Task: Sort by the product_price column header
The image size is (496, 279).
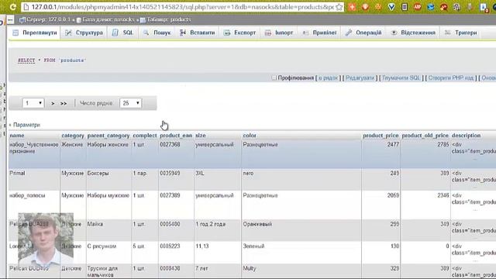Action: [381, 136]
